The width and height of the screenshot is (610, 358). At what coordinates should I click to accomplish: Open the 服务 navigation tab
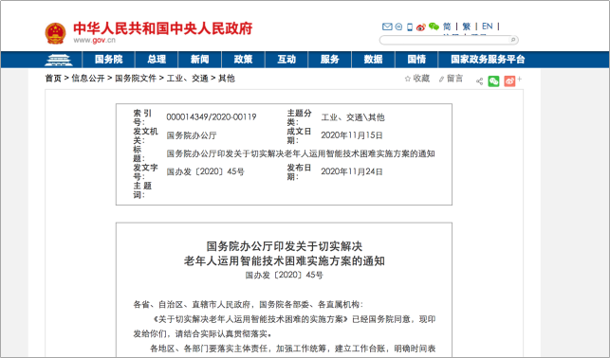pyautogui.click(x=330, y=60)
